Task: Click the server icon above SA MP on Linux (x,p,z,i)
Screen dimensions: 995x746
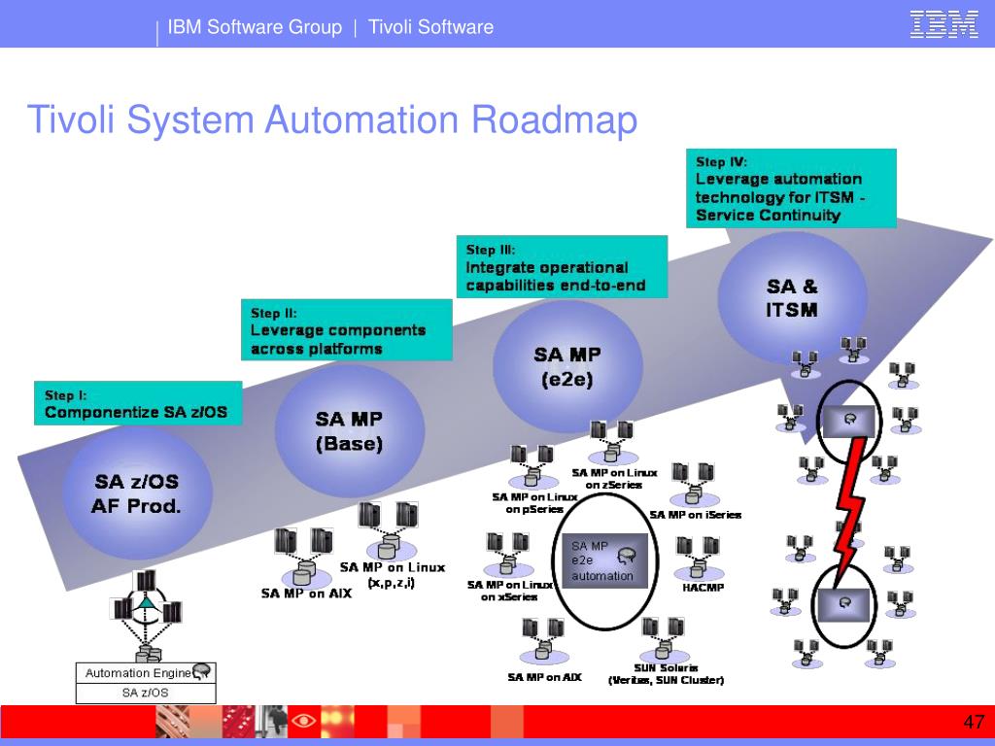Action: pos(389,531)
